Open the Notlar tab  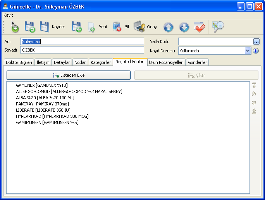(x=80, y=62)
